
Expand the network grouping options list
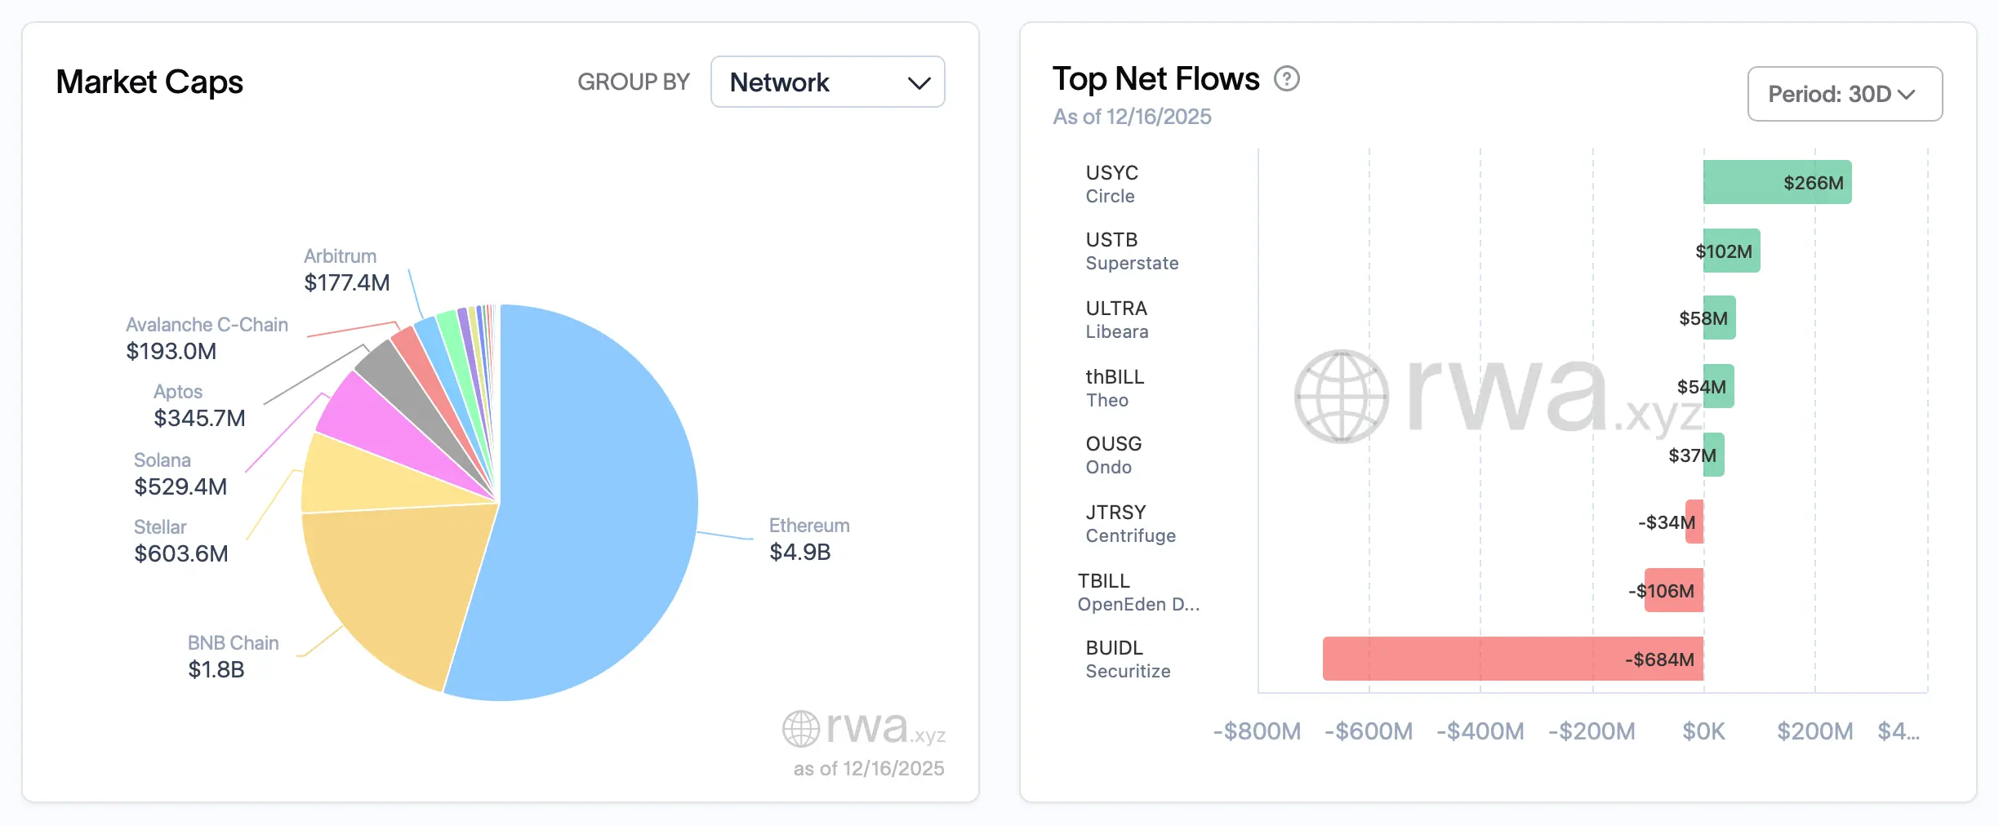click(x=827, y=82)
